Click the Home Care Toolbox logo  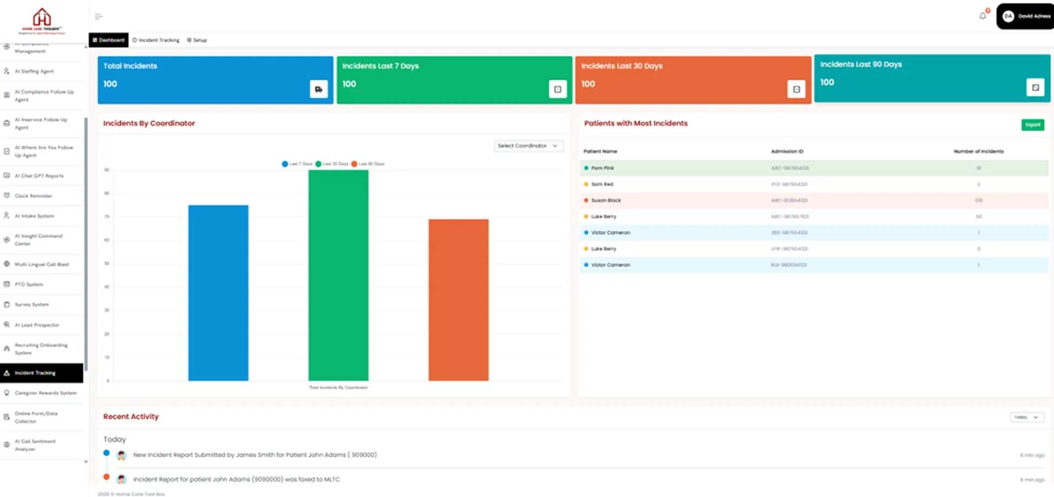[x=42, y=21]
